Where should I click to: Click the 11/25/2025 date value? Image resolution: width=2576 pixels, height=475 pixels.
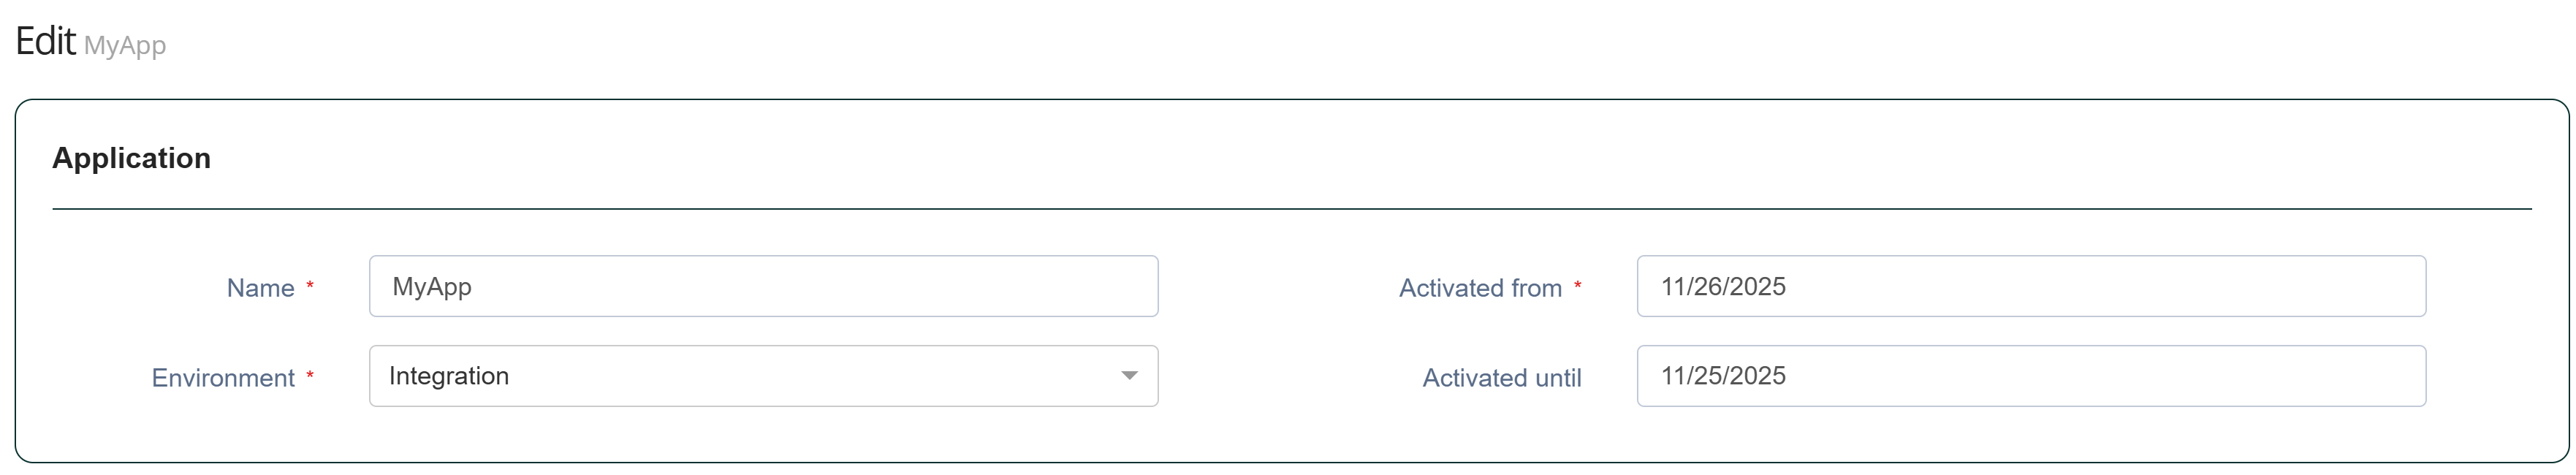pyautogui.click(x=1723, y=376)
